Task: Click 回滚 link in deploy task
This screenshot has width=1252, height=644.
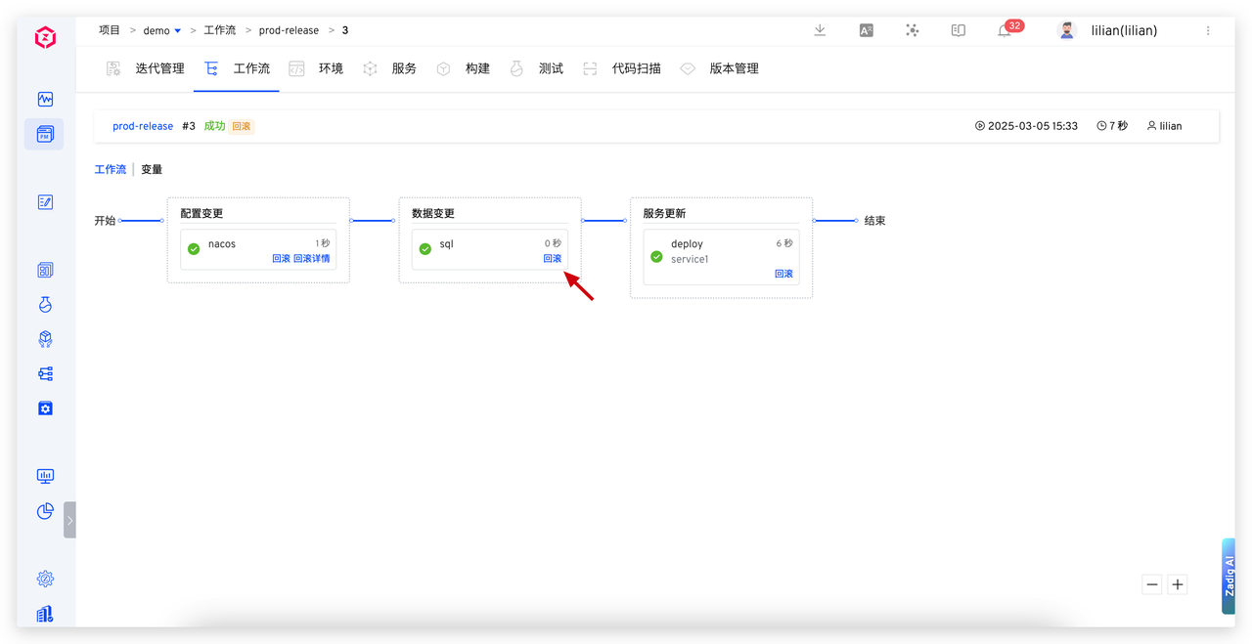Action: 783,274
